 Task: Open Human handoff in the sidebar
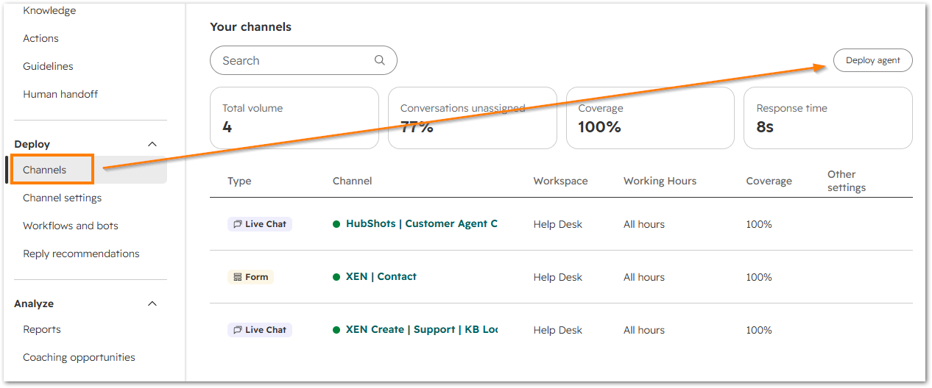tap(60, 94)
